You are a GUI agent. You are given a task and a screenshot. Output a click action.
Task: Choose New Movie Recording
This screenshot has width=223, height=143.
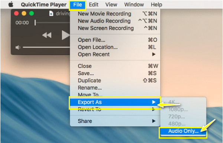115,14
